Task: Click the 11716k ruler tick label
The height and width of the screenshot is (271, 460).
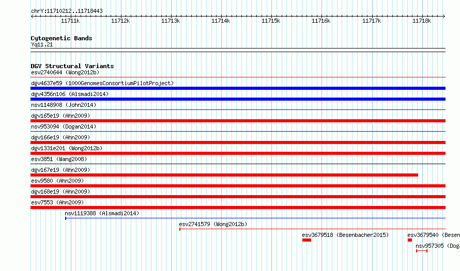Action: point(321,21)
